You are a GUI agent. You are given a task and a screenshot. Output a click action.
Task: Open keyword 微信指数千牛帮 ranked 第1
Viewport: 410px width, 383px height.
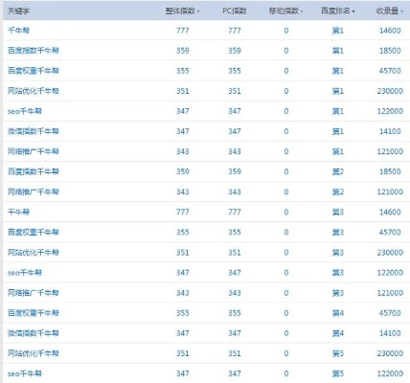click(x=34, y=131)
